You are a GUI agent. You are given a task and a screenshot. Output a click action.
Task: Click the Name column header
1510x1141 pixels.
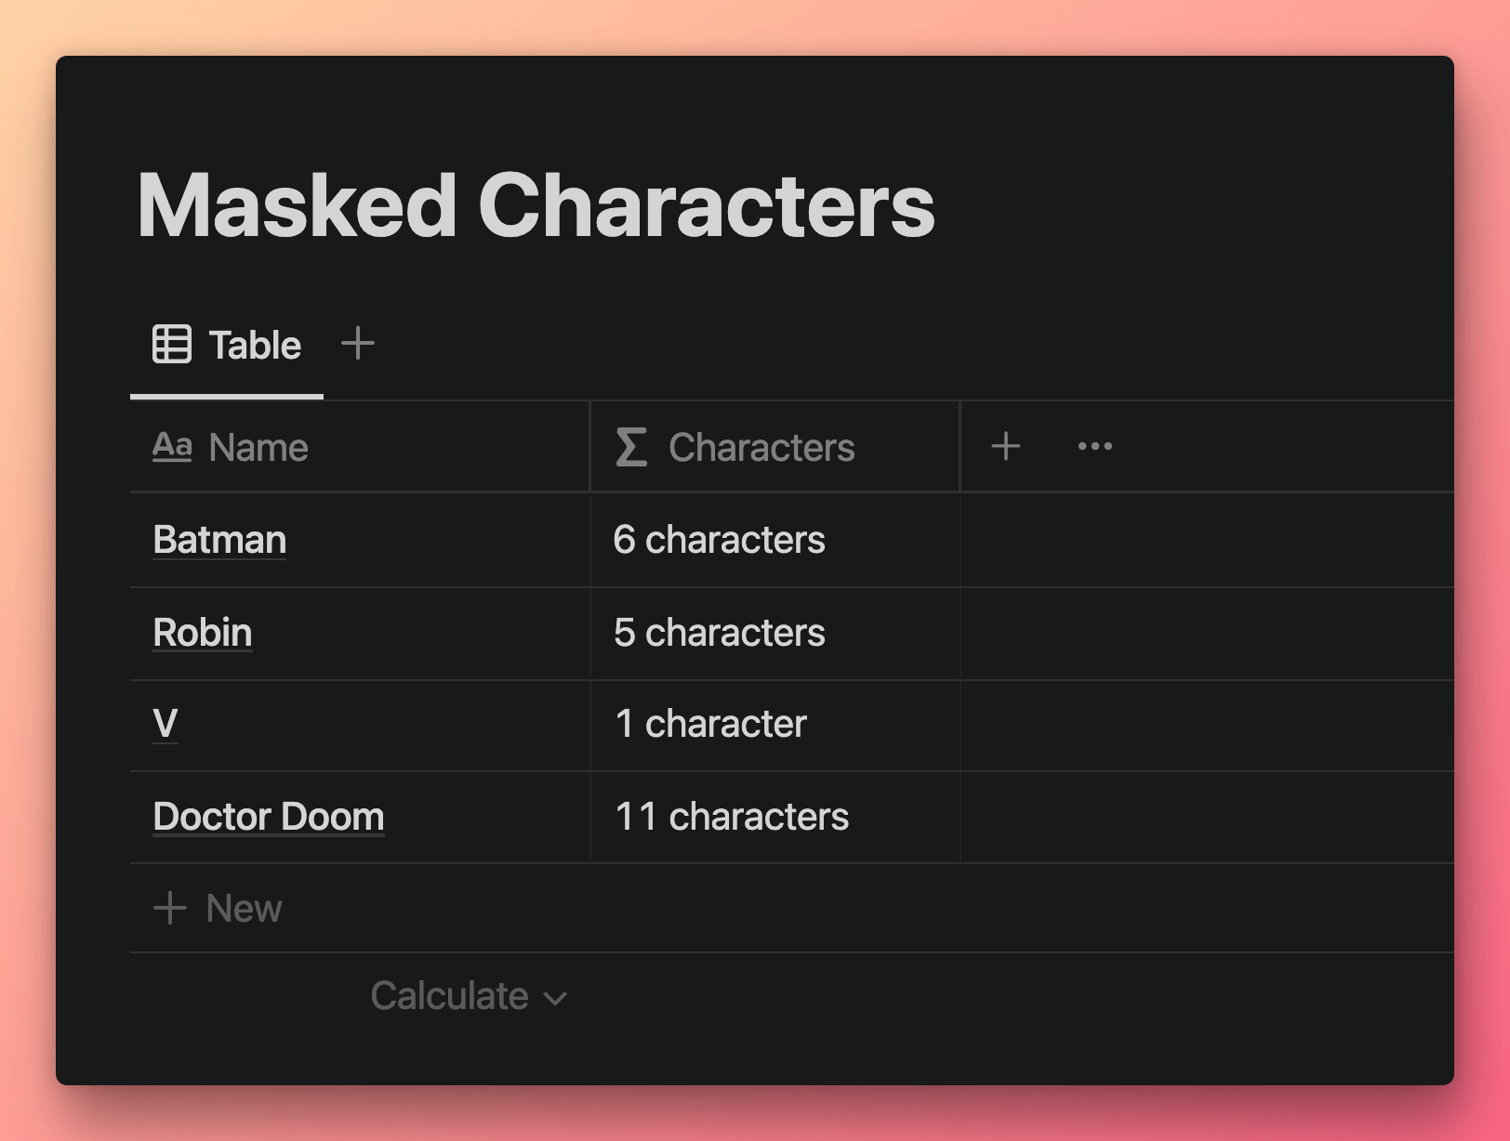(x=359, y=447)
